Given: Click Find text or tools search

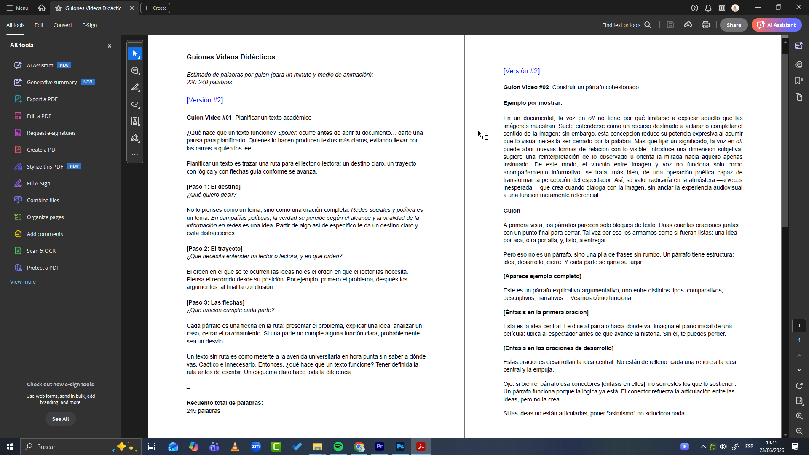Looking at the screenshot, I should [627, 25].
